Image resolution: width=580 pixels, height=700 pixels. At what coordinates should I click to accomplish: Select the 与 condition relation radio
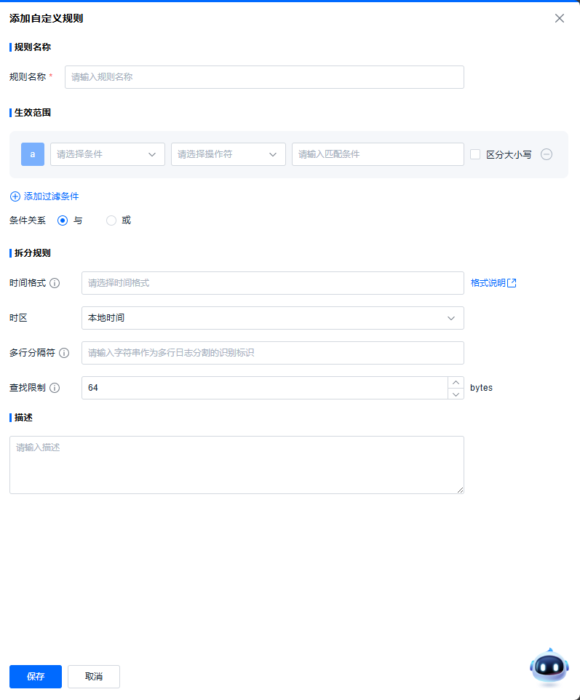63,220
